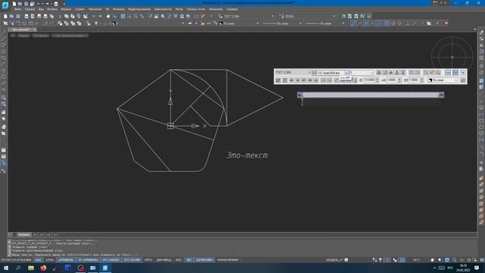The width and height of the screenshot is (485, 273).
Task: Click the Open file icon in top toolbar
Action: coord(11,16)
